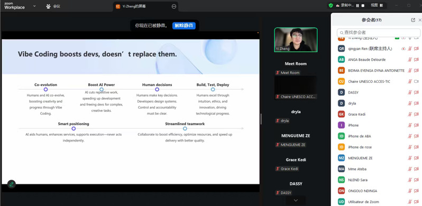
Task: Toggle the camera icon for Chaire UNESCO ACCES-TIC
Action: (416, 81)
